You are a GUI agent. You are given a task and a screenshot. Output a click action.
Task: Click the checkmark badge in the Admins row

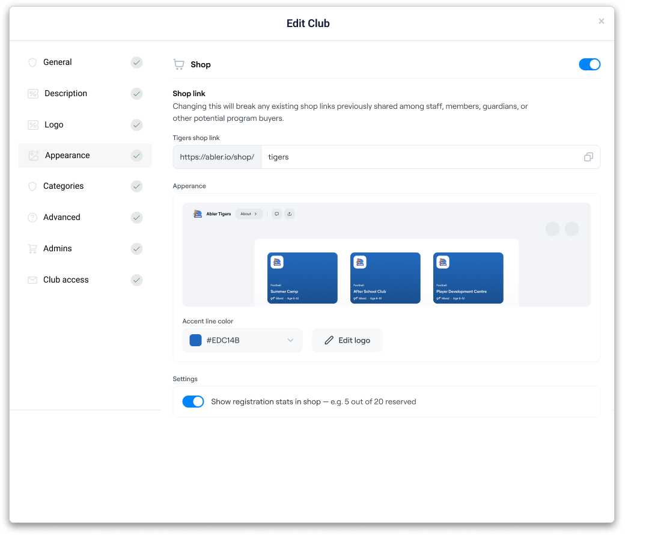[x=137, y=249]
